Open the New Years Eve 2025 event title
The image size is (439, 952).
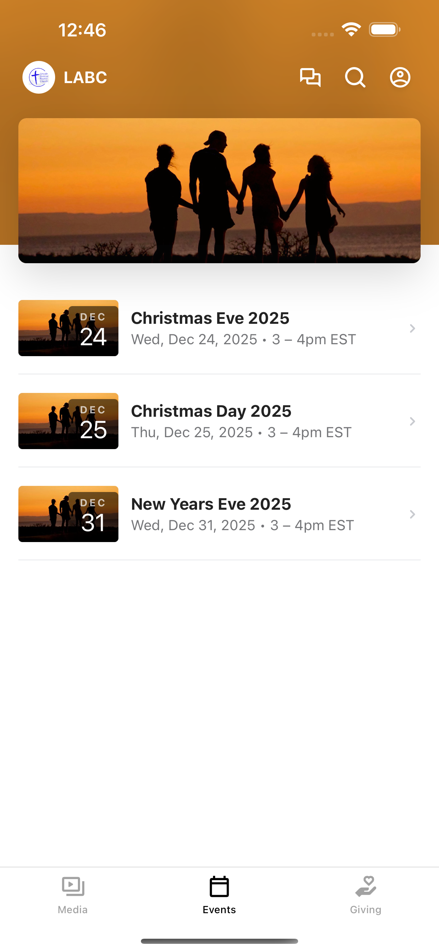tap(211, 504)
